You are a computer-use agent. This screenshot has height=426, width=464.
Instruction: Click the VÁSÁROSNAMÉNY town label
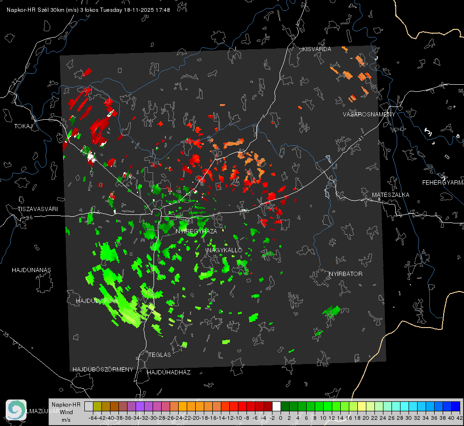369,115
